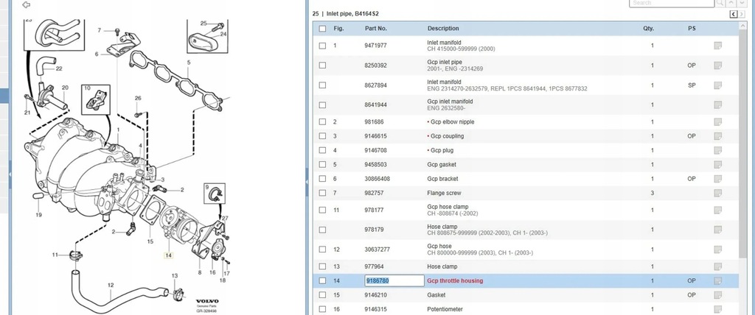Open note icon for Gcp elbow nipple row
The width and height of the screenshot is (755, 315).
click(x=717, y=121)
